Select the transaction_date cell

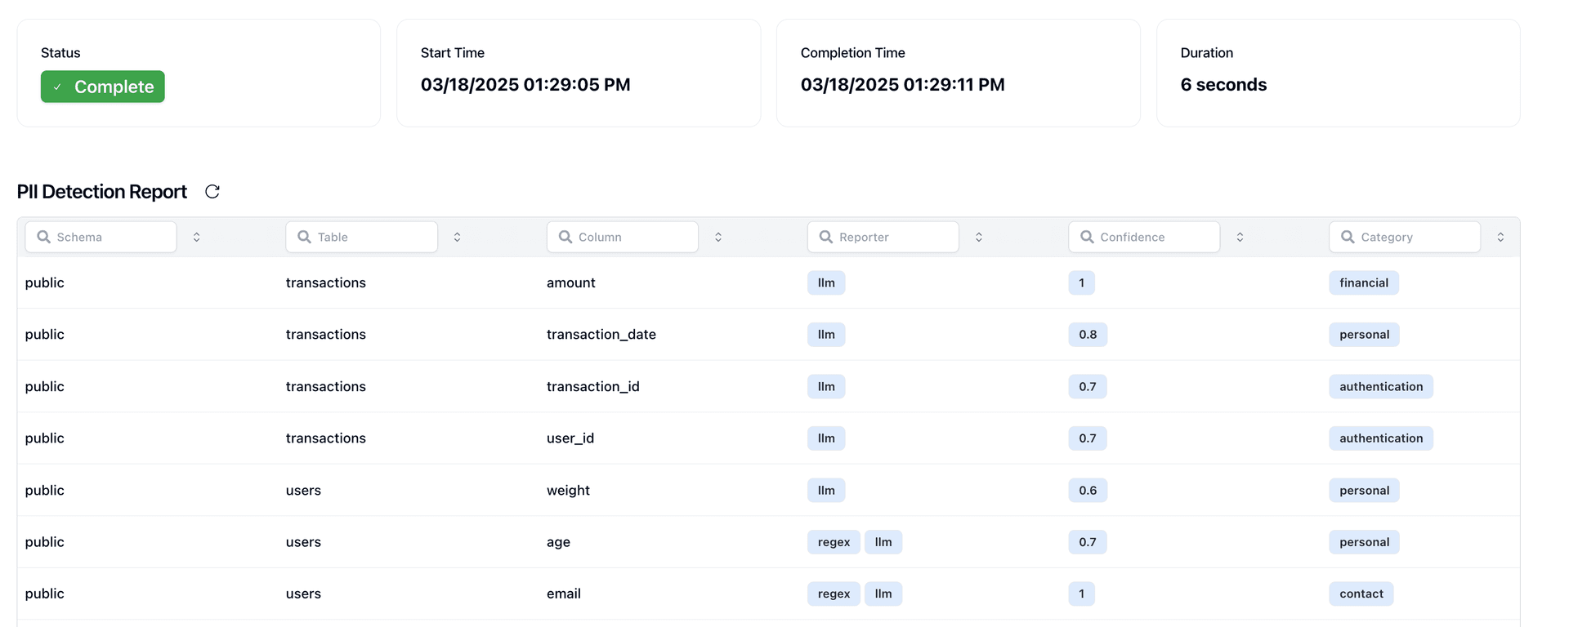601,335
